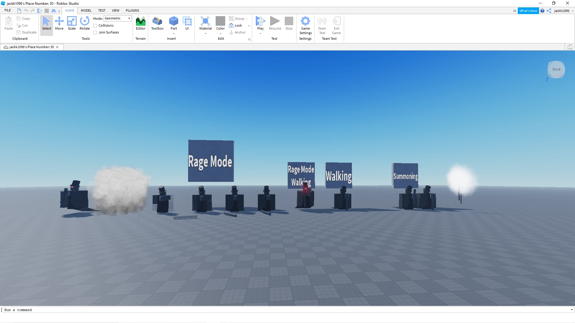The height and width of the screenshot is (323, 575).
Task: Open the FILE menu
Action: (8, 10)
